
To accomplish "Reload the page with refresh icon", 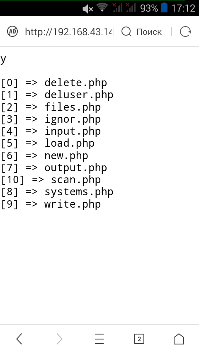I will (x=185, y=32).
